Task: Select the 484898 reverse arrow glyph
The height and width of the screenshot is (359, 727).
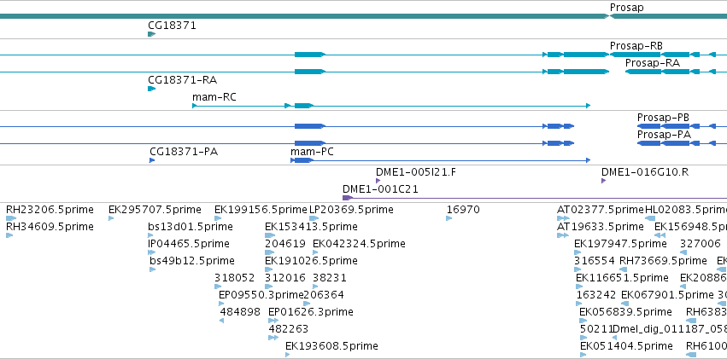Action: pos(221,321)
